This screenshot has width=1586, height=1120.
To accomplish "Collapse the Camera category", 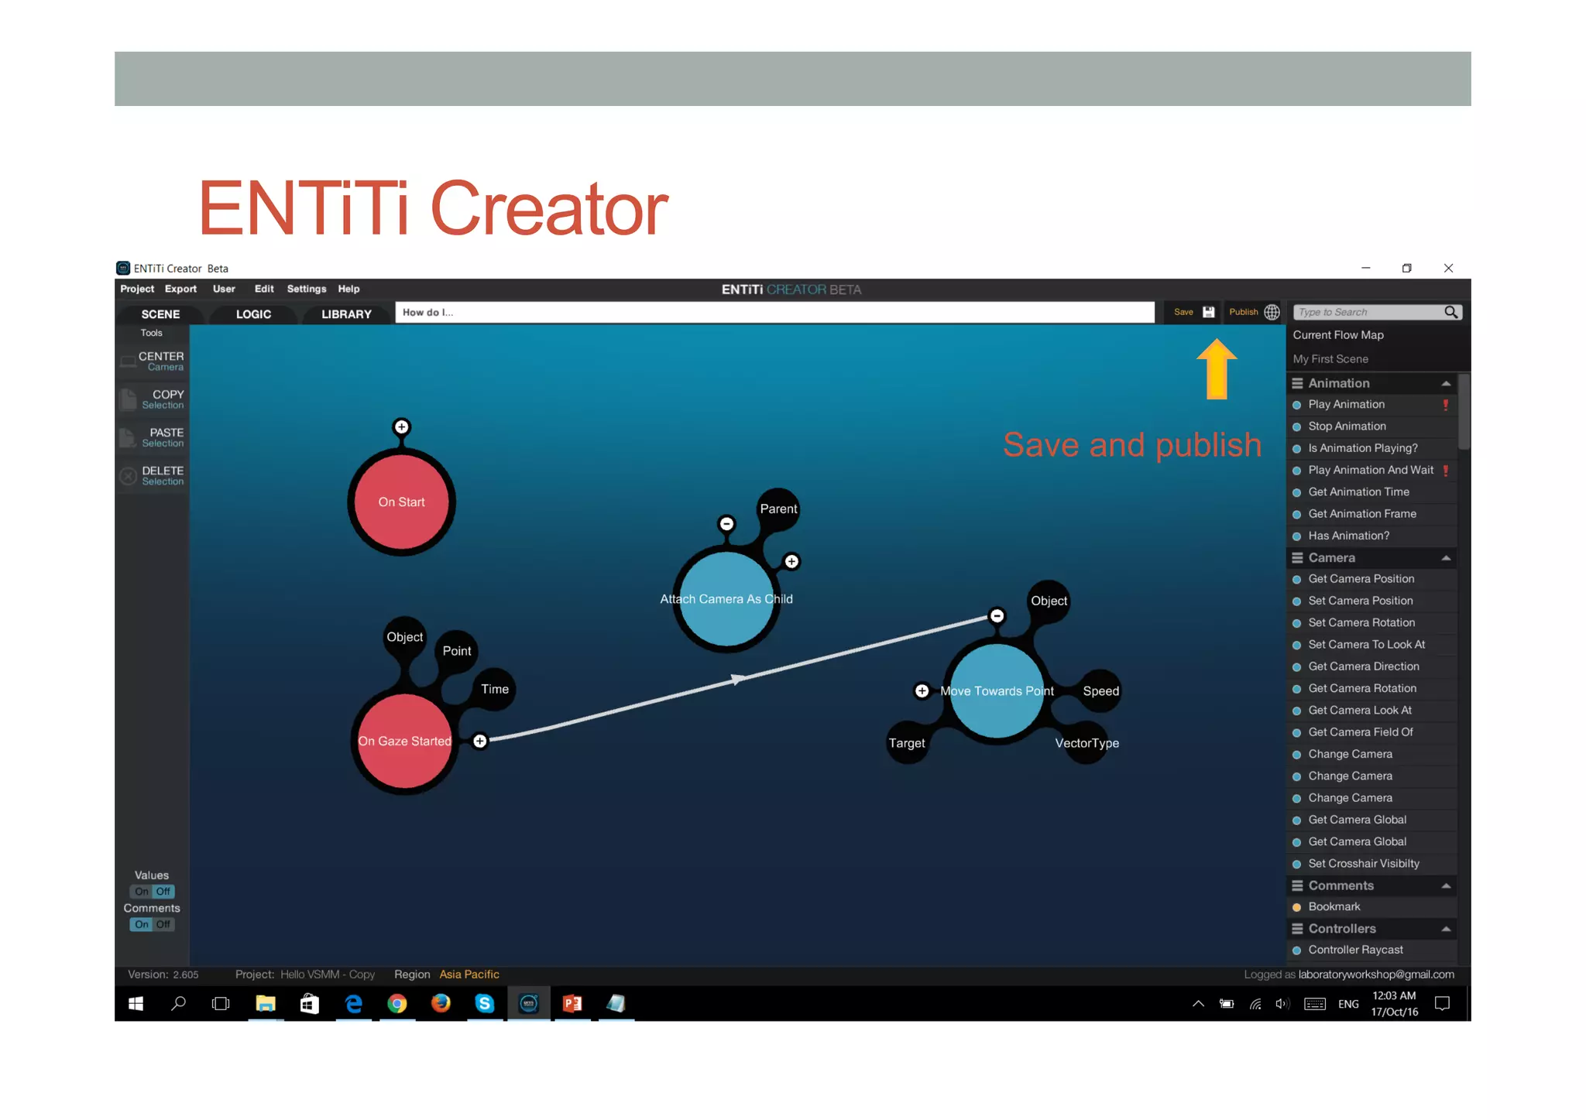I will tap(1445, 558).
